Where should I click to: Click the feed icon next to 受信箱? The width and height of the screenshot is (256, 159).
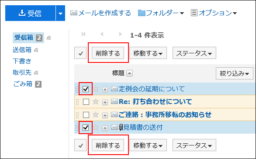click(x=49, y=38)
